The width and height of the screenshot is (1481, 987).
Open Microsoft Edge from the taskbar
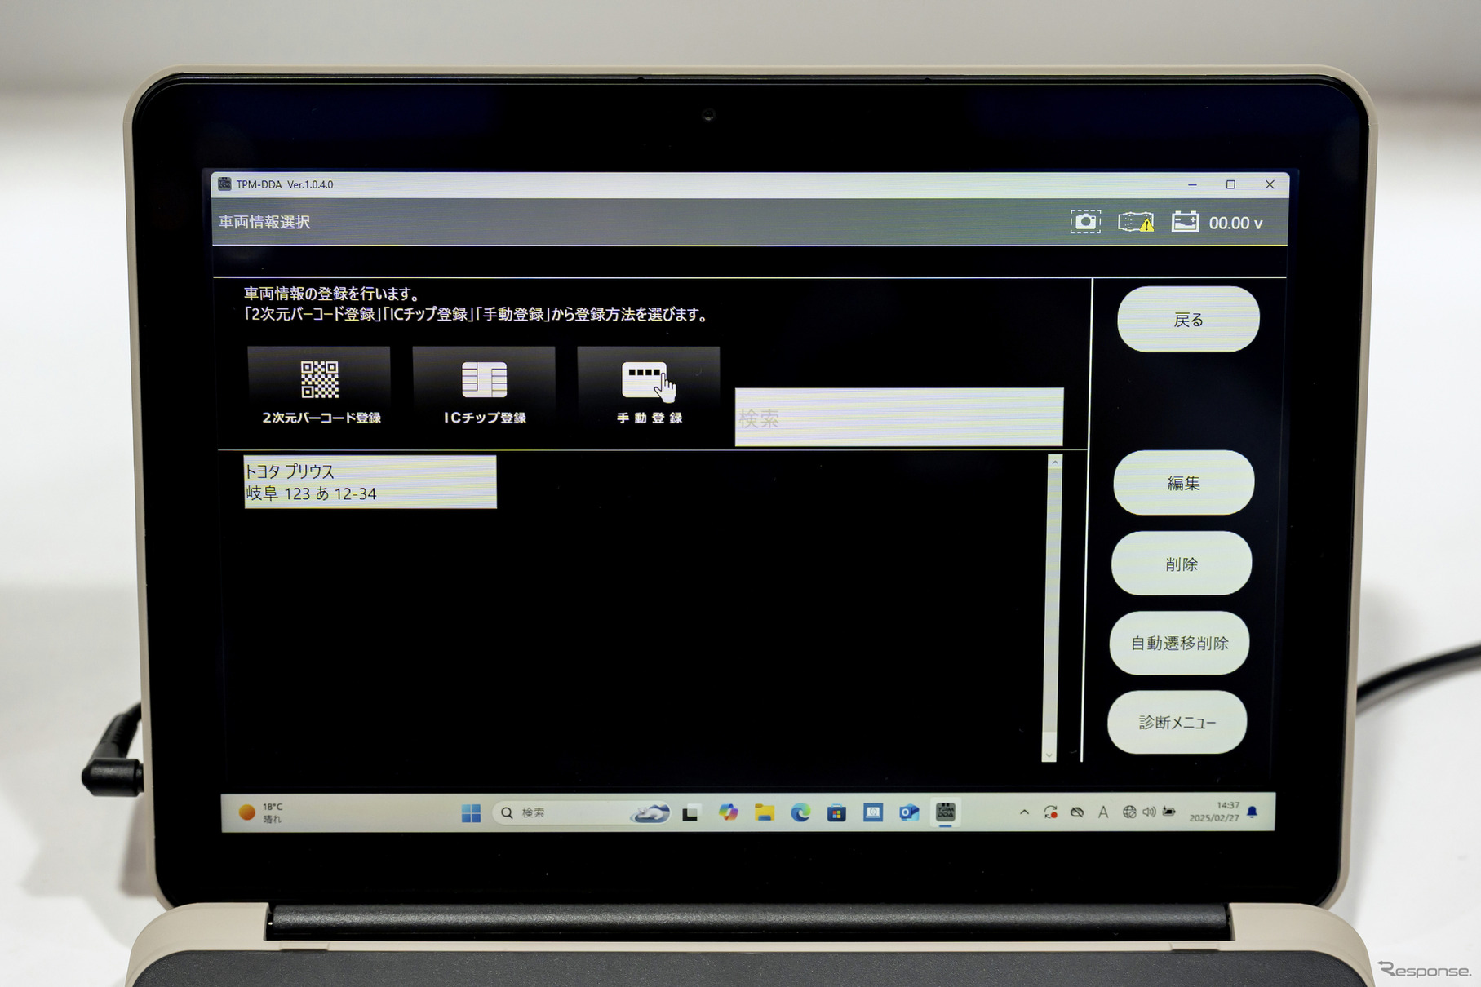coord(800,812)
